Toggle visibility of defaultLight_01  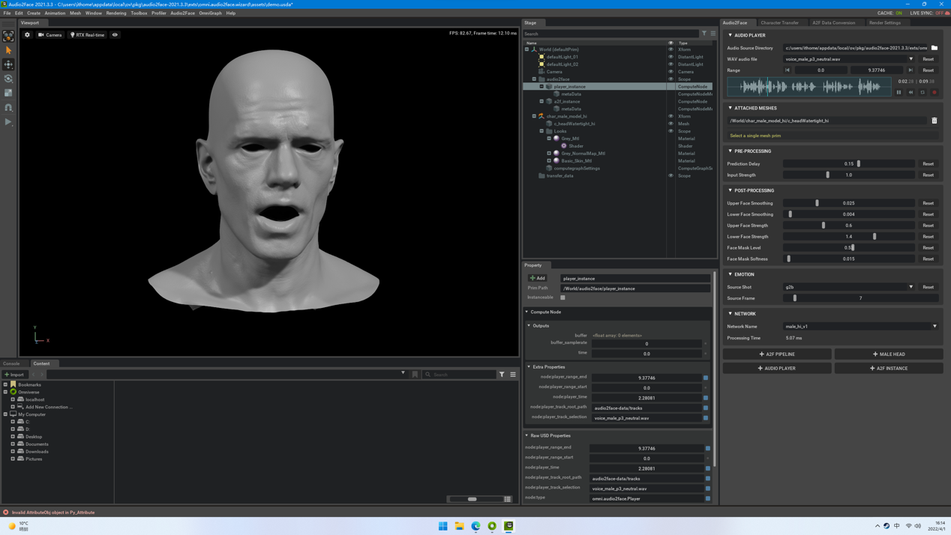tap(670, 57)
